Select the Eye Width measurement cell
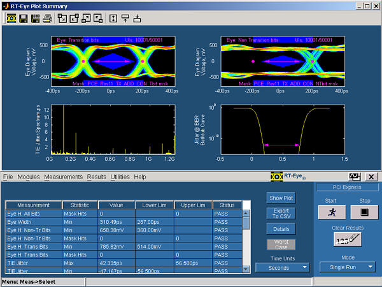This screenshot has height=287, width=382. [34, 222]
